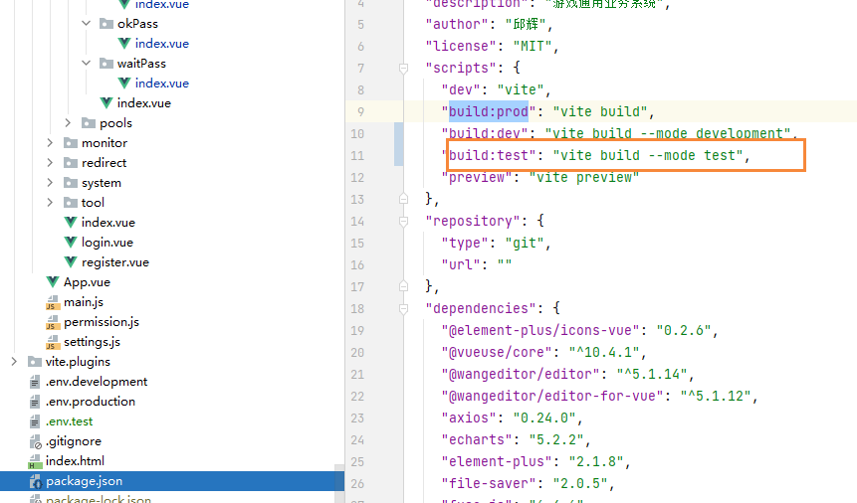Select the okPass folder name

[137, 24]
